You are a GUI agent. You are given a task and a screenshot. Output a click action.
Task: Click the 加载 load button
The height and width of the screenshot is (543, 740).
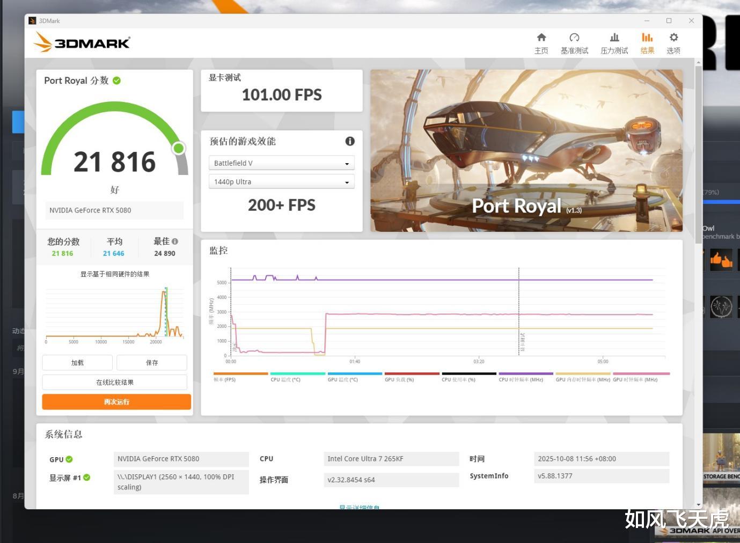point(77,363)
